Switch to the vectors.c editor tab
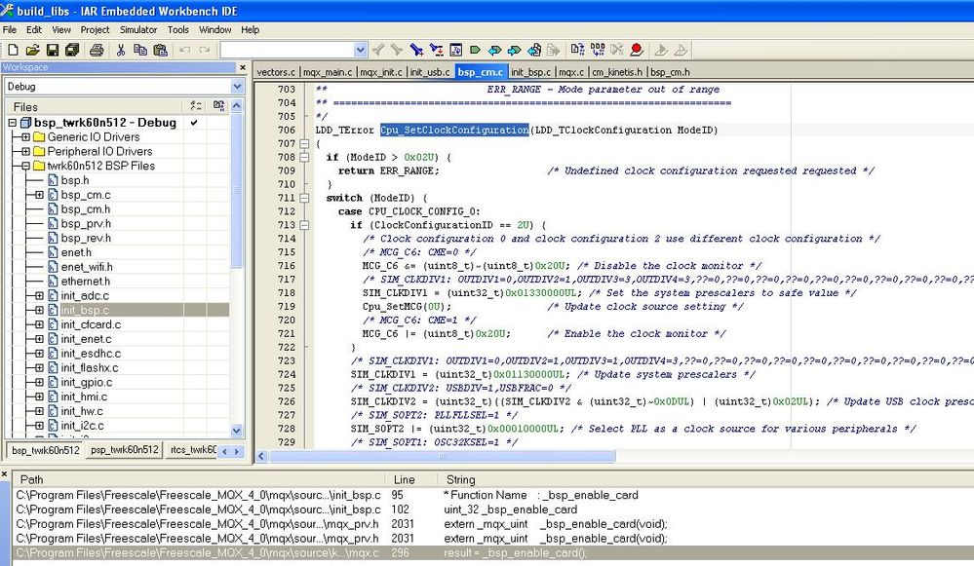This screenshot has height=566, width=974. click(x=276, y=72)
